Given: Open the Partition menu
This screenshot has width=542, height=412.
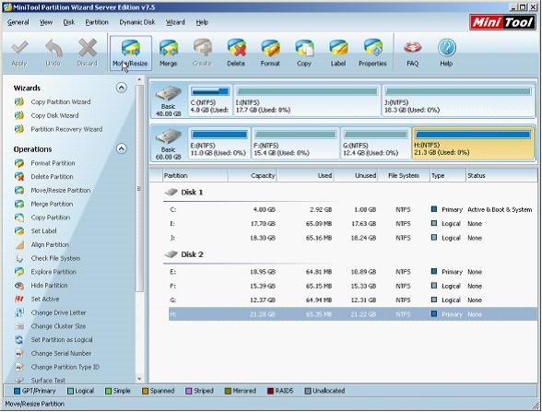Looking at the screenshot, I should point(97,22).
